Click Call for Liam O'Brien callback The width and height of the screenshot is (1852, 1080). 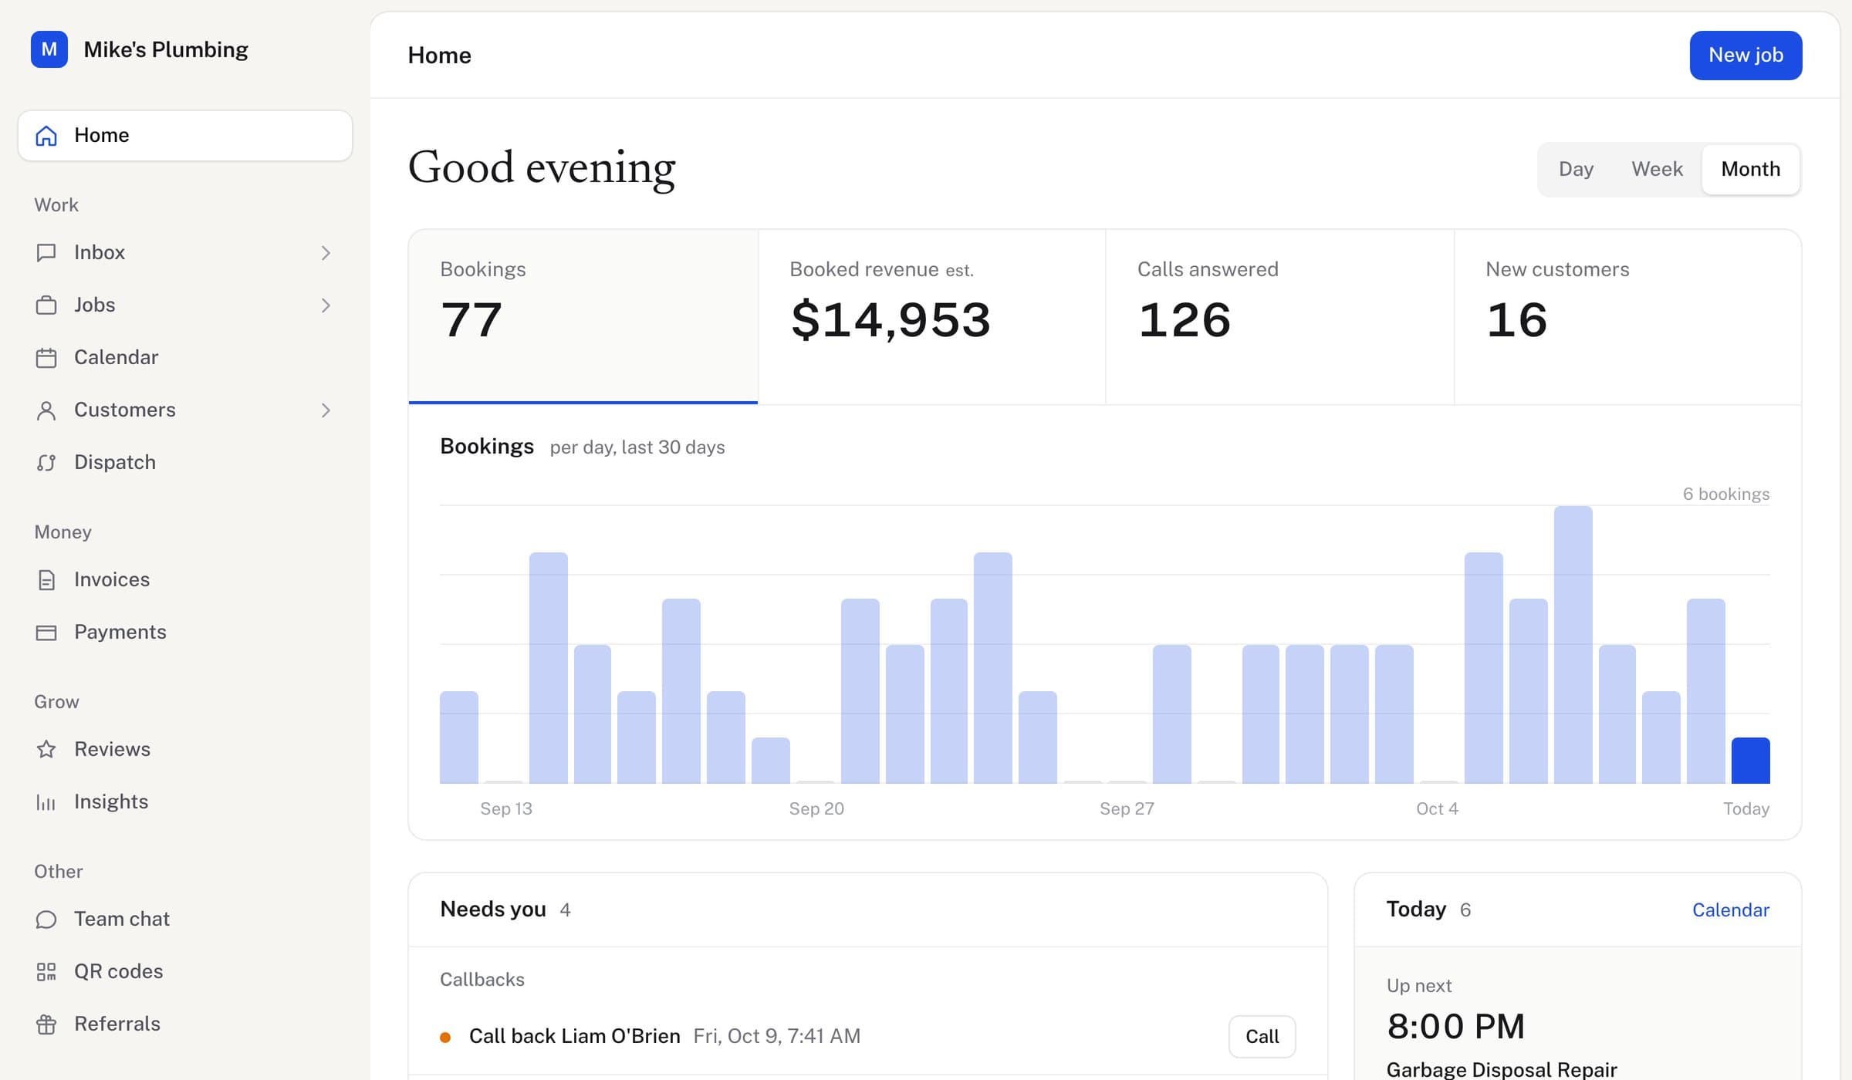coord(1262,1037)
